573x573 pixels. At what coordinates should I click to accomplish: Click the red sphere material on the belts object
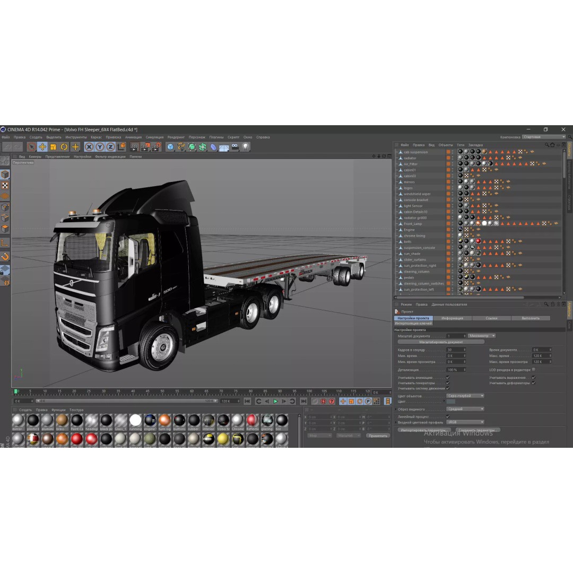[x=478, y=241]
